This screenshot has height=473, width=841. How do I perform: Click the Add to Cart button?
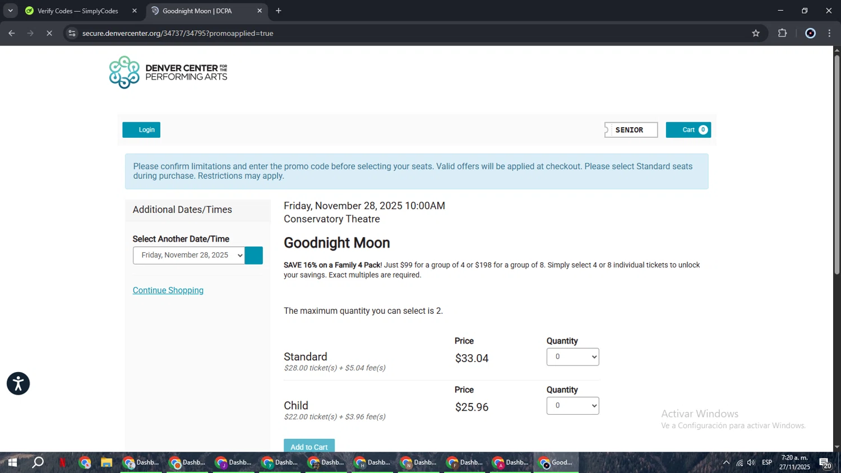coord(309,446)
